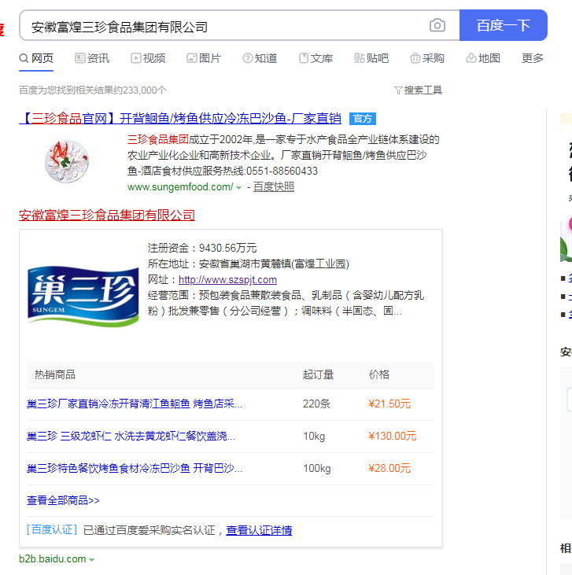Open 查看全部商品>> link
Viewport: 572px width, 575px height.
click(63, 500)
